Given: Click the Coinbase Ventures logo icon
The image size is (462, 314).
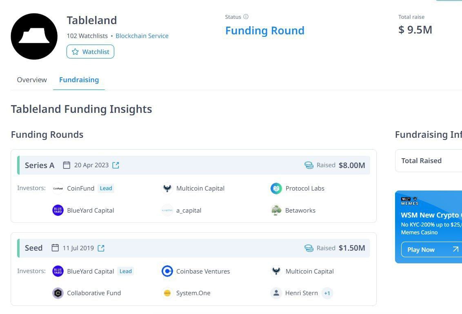Looking at the screenshot, I should [x=167, y=271].
